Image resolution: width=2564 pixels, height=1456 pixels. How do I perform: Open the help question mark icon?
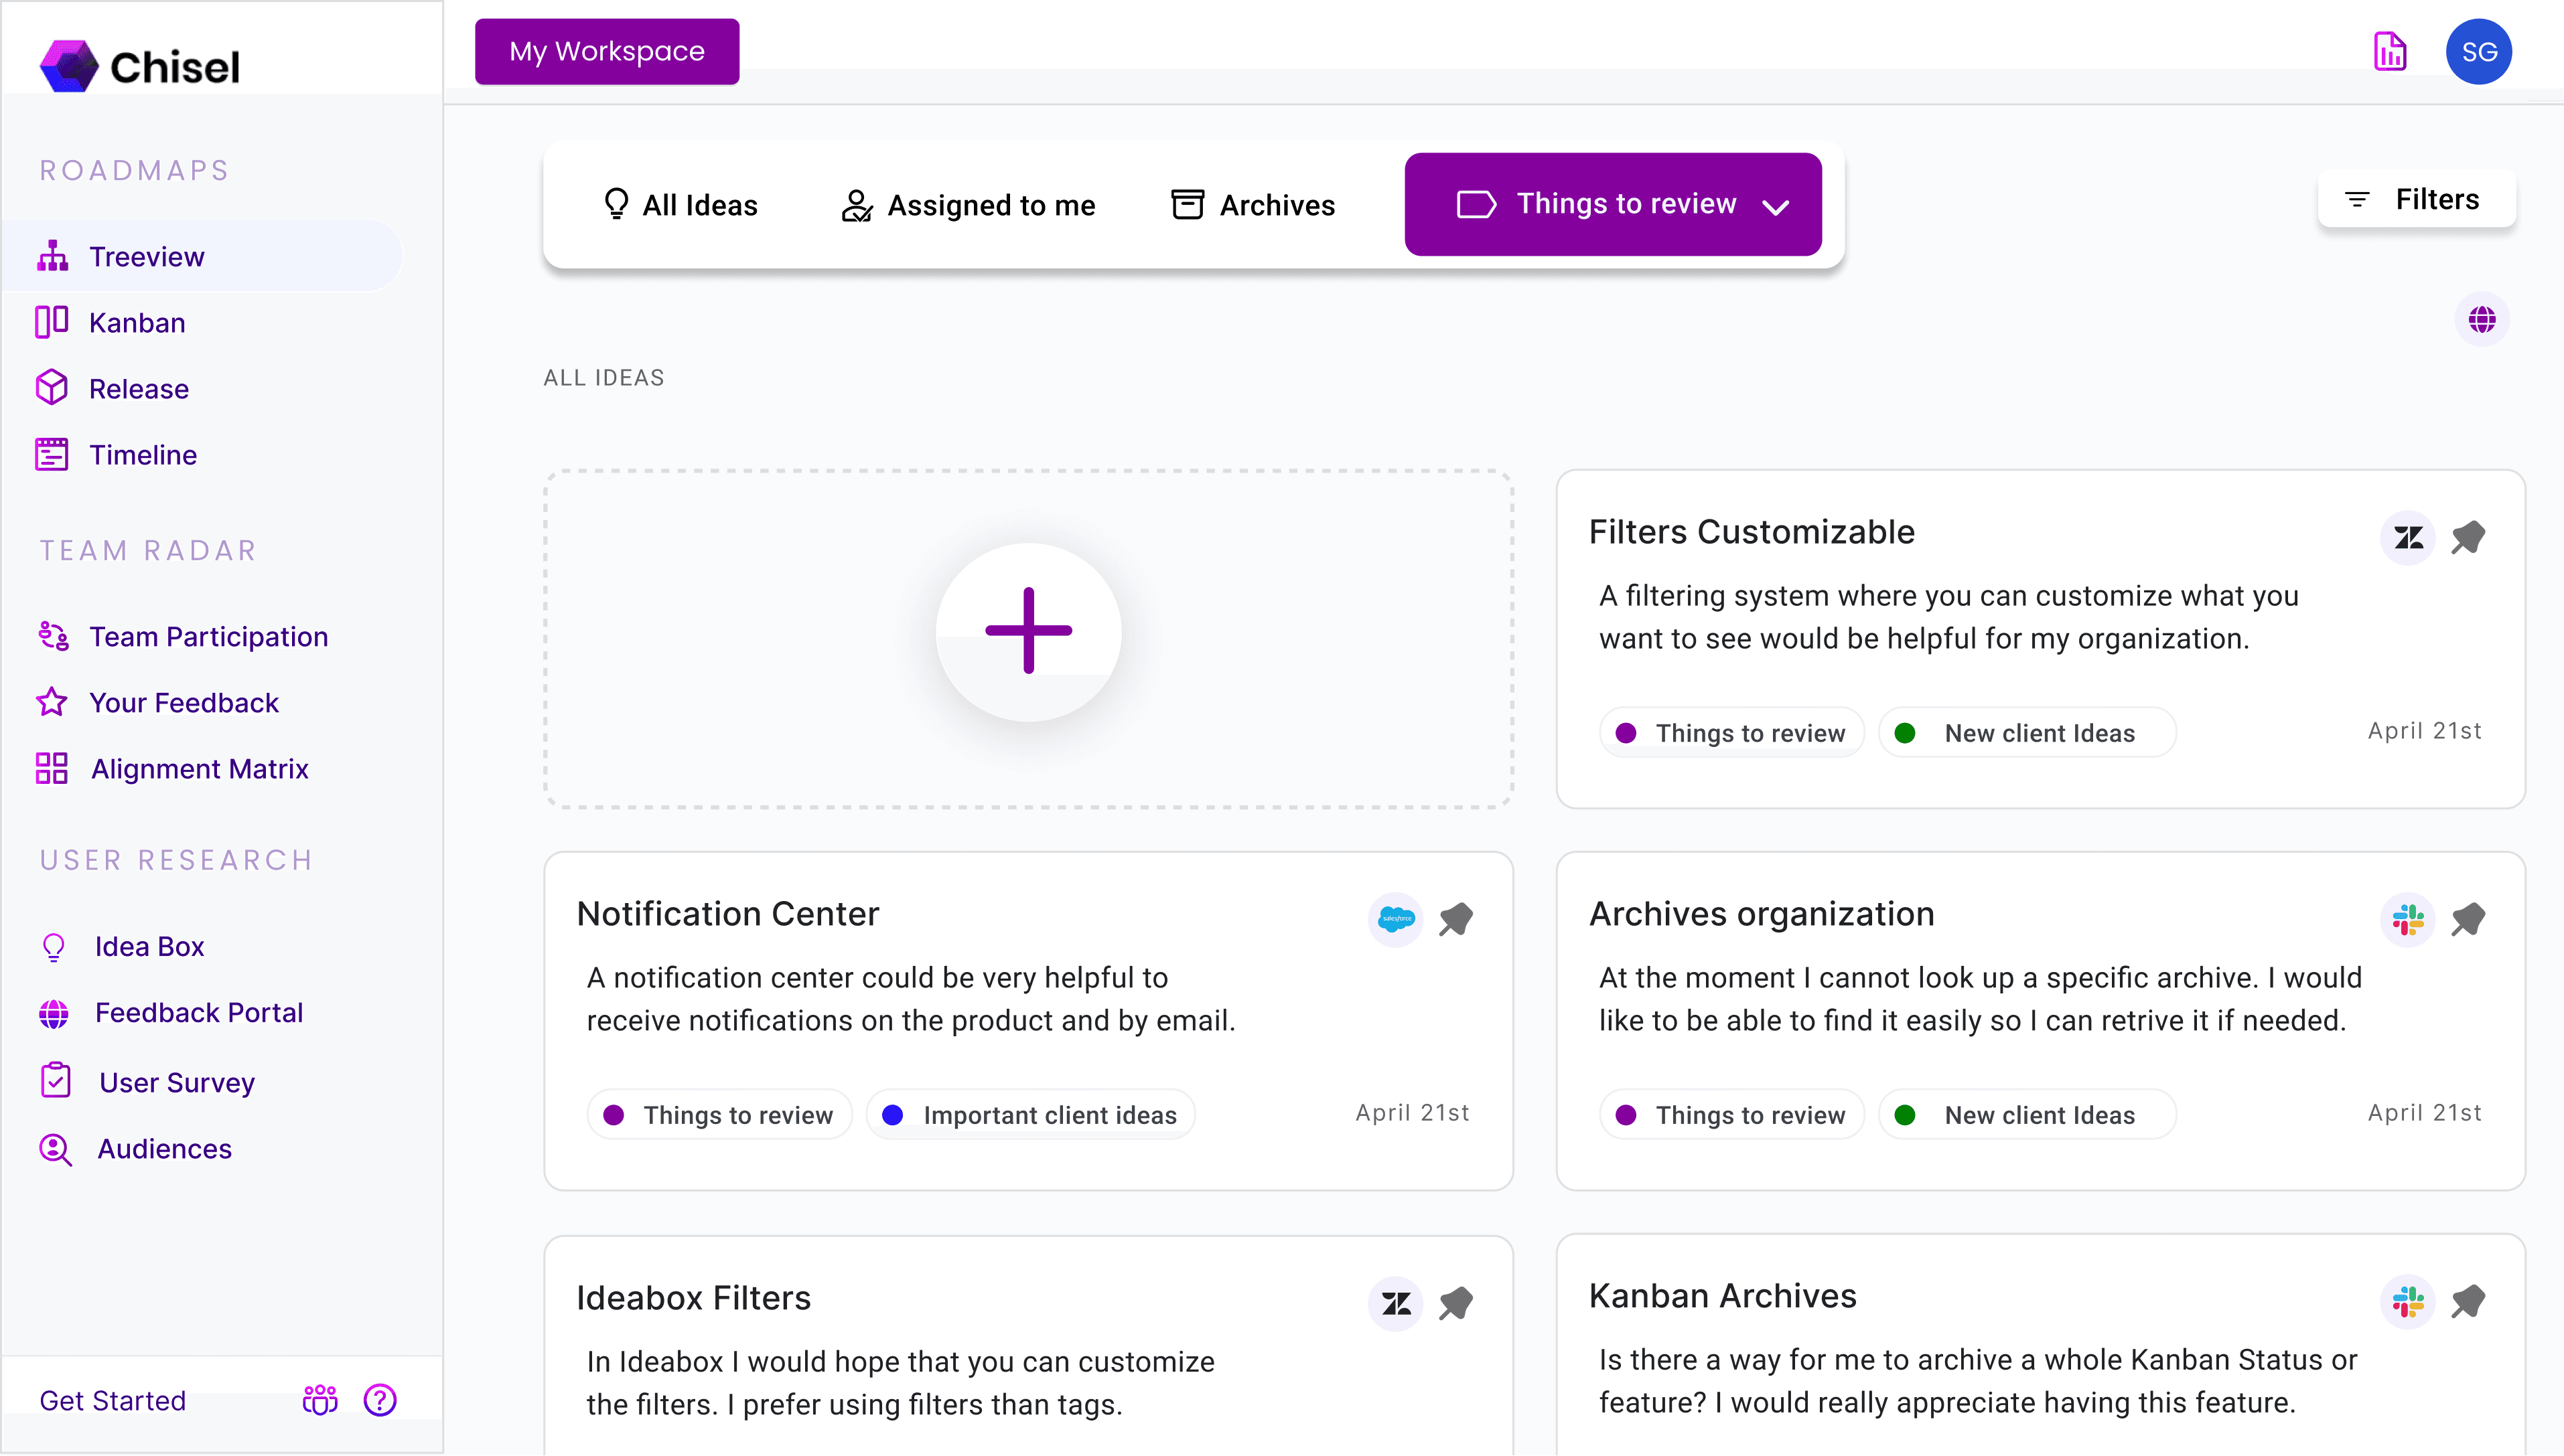point(380,1400)
